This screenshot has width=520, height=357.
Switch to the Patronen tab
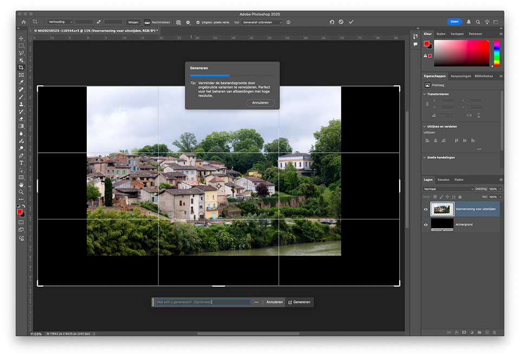click(x=475, y=34)
